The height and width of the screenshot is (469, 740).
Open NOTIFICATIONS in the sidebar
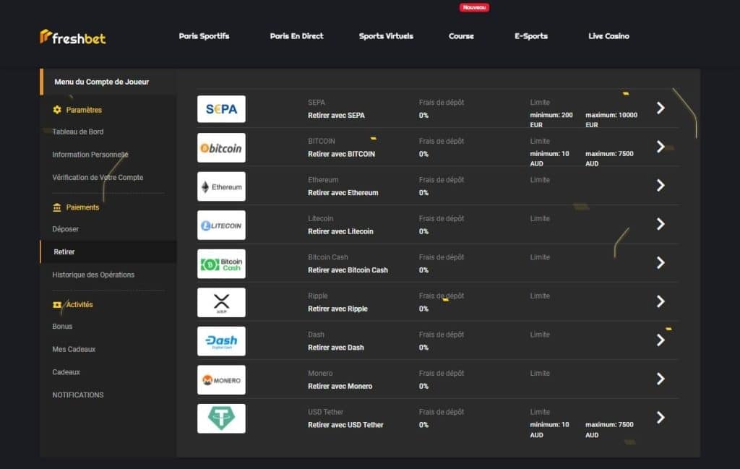[78, 395]
